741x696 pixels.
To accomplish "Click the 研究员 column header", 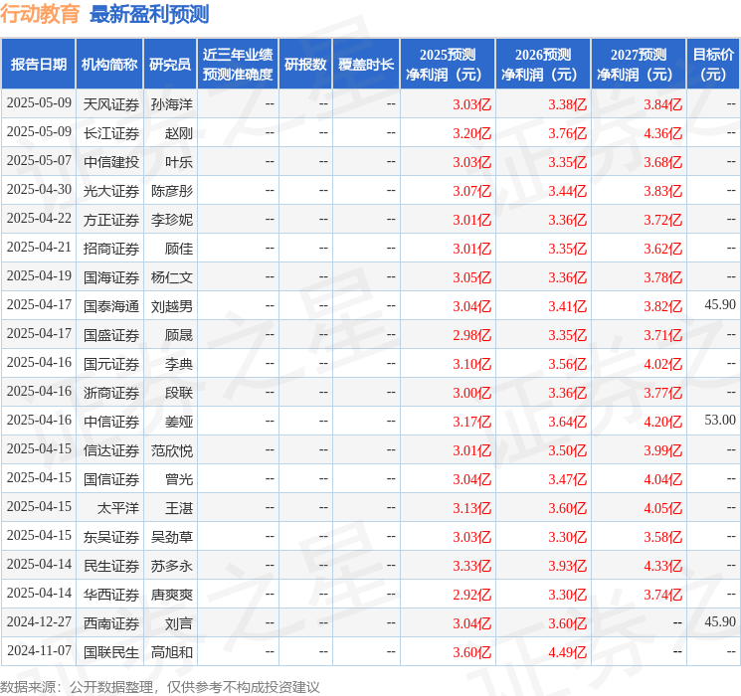I will [170, 65].
